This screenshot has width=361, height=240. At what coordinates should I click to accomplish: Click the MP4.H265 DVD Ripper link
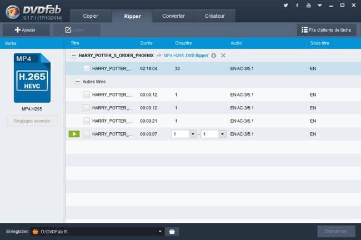186,56
